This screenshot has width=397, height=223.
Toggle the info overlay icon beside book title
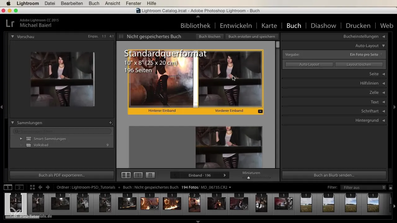[121, 37]
